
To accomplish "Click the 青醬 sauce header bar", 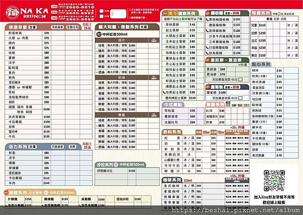I will 122,115.
